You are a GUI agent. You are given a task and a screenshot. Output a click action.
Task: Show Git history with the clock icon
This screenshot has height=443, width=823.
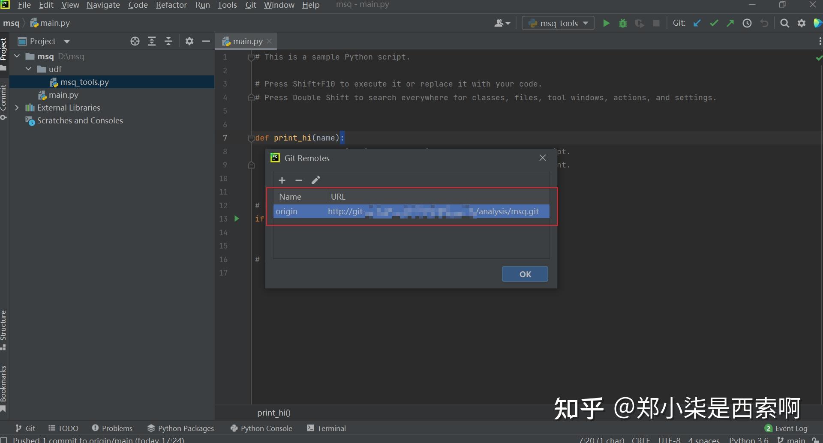tap(747, 23)
